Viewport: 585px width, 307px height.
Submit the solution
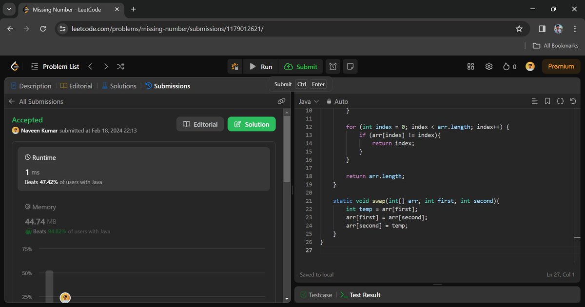click(301, 67)
